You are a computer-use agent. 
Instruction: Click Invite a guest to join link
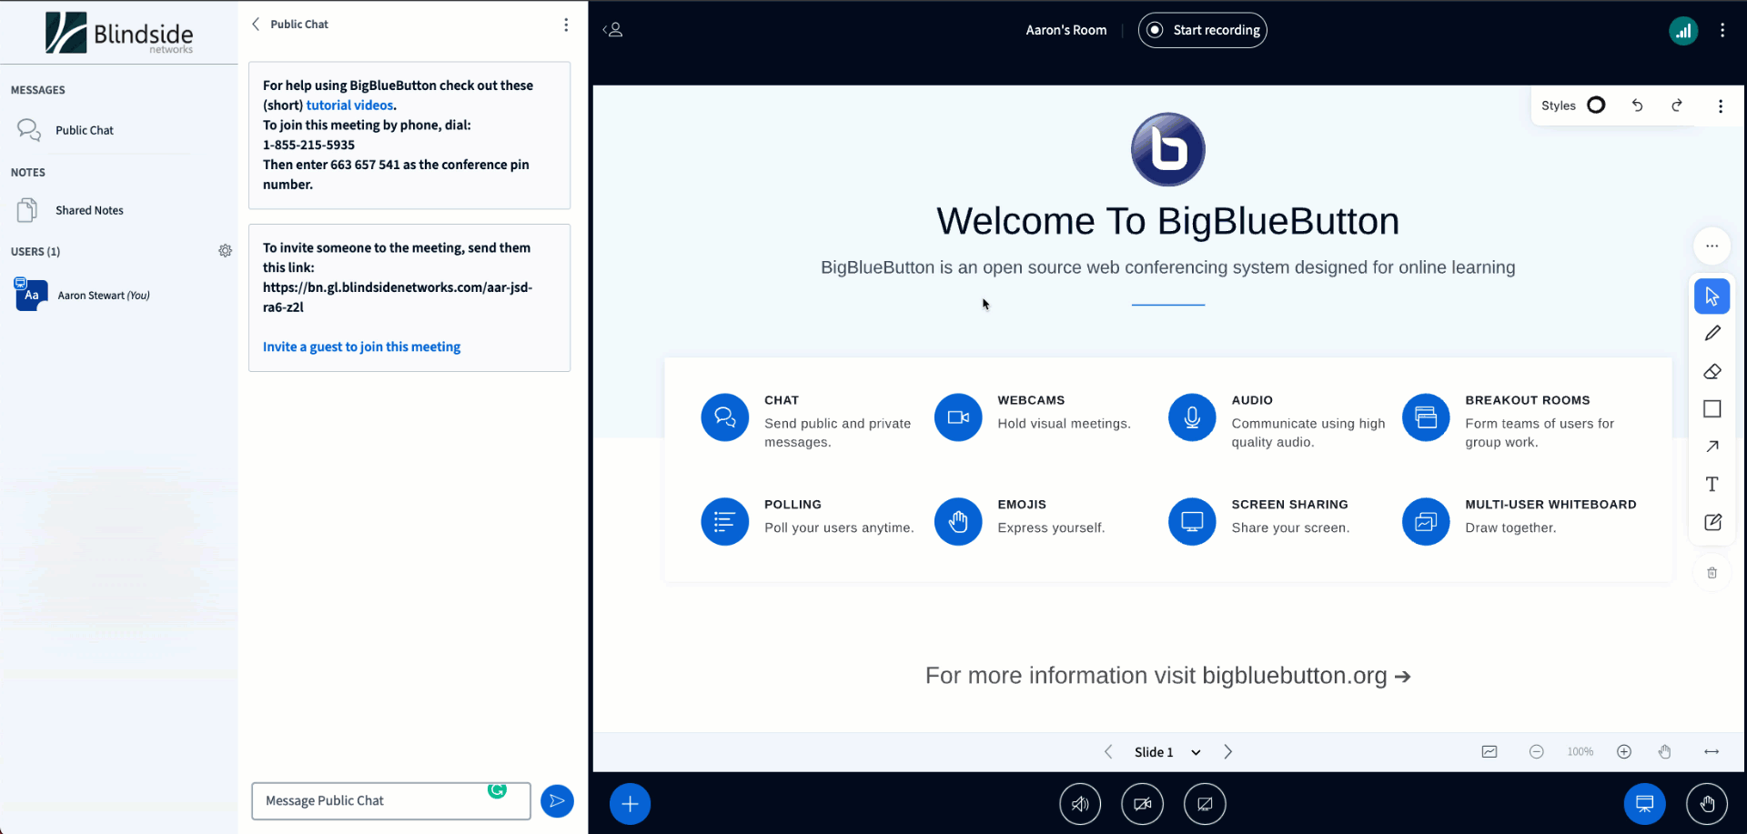(x=361, y=347)
